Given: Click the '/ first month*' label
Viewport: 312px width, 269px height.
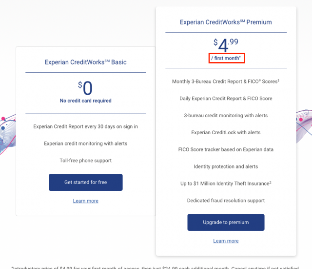Looking at the screenshot, I should pyautogui.click(x=226, y=58).
